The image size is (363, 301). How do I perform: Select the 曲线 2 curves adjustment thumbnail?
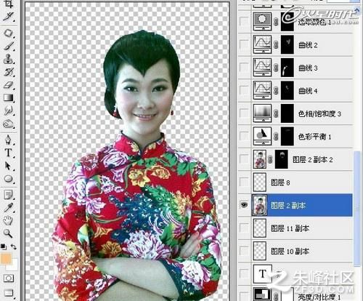pyautogui.click(x=262, y=44)
